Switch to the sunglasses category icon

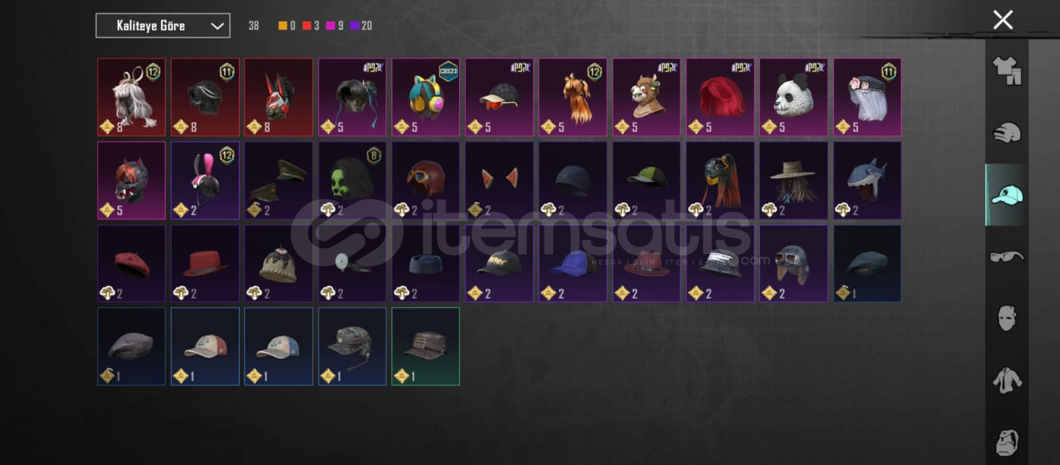tap(1006, 256)
